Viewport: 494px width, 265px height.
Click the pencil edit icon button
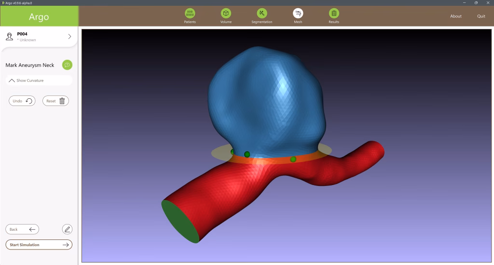coord(67,229)
